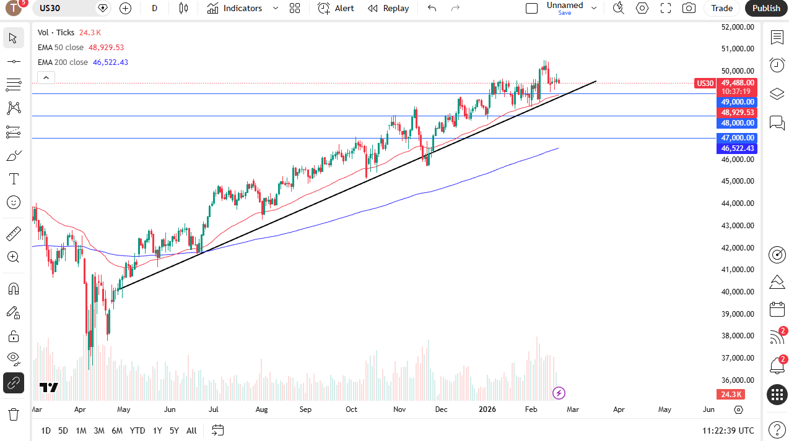The height and width of the screenshot is (441, 789).
Task: Enter fullscreen mode
Action: pos(666,8)
